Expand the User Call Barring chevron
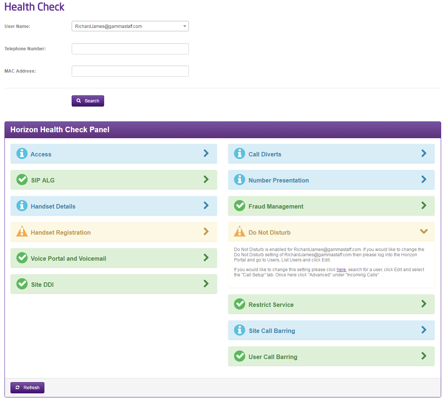 [424, 356]
